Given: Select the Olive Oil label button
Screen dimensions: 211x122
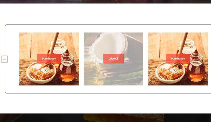Looking at the screenshot, I should [113, 58].
